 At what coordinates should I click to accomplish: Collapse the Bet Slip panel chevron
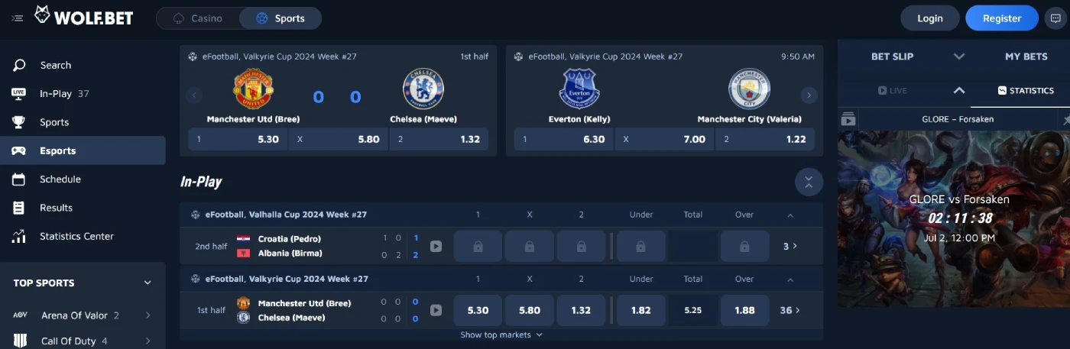959,57
